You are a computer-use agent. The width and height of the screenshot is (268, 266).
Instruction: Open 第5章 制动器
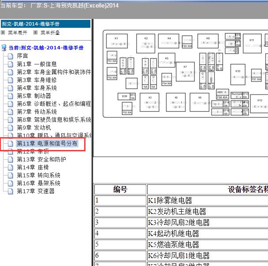tap(34, 96)
